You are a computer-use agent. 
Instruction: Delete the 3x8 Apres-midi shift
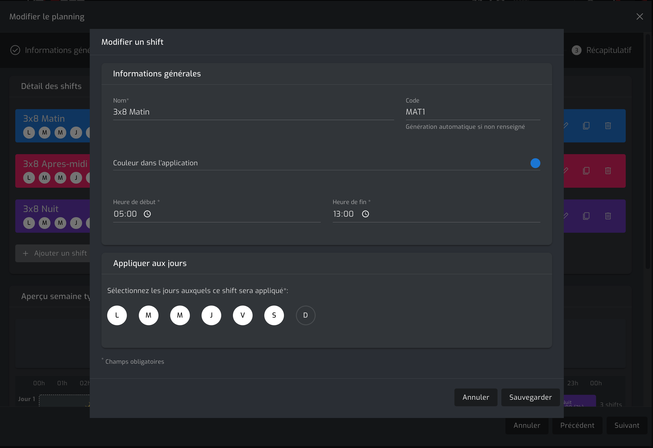608,171
